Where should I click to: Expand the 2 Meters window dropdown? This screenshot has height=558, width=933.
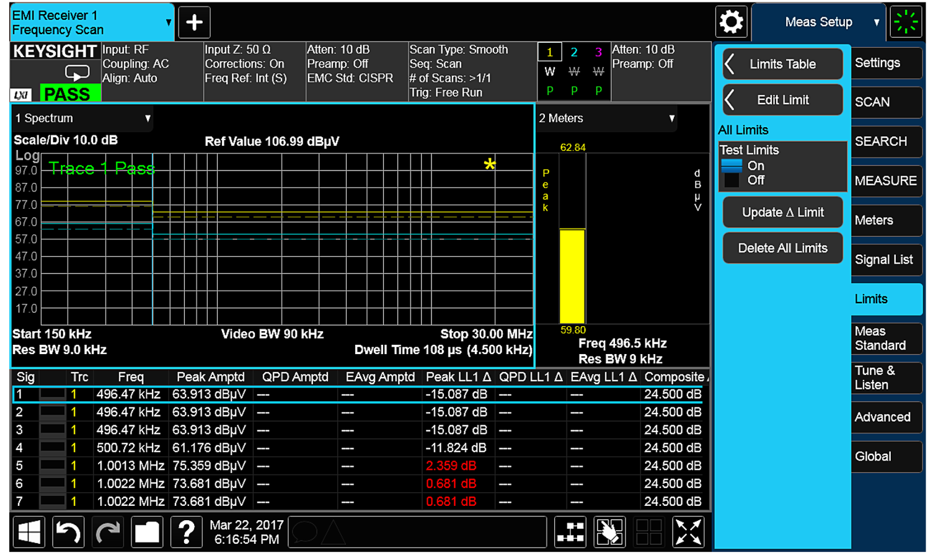pyautogui.click(x=607, y=118)
